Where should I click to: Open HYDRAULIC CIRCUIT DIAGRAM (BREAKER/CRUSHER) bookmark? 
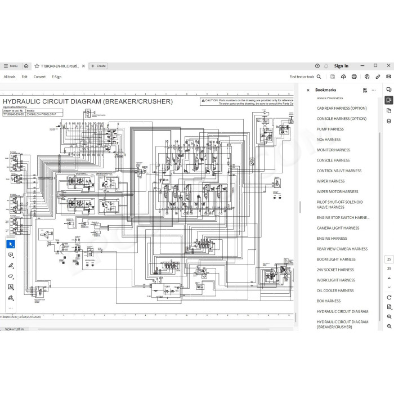click(342, 324)
